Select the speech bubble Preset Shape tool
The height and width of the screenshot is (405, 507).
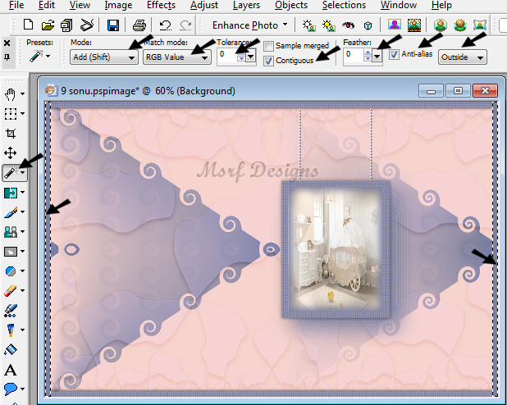tap(10, 389)
